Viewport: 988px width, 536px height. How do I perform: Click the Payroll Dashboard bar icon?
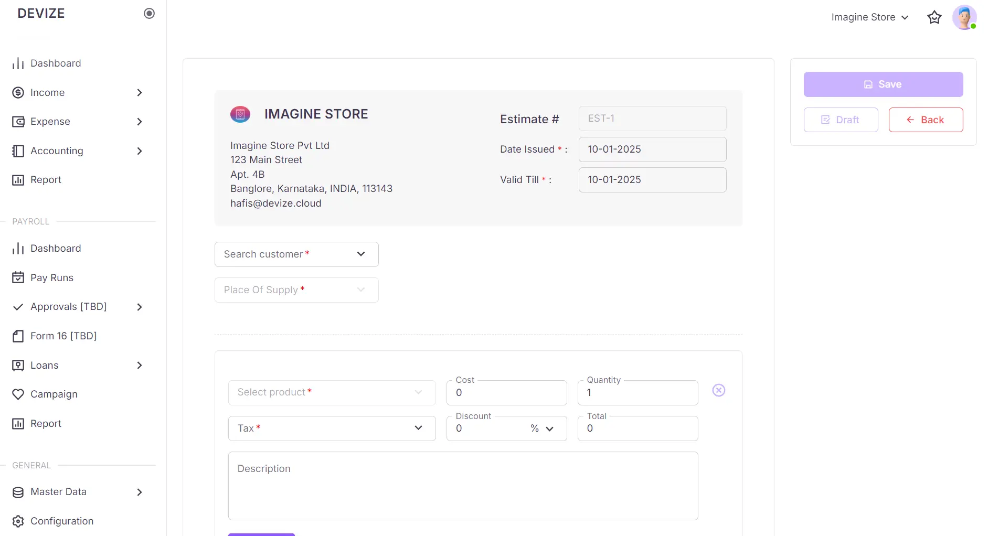pyautogui.click(x=18, y=249)
